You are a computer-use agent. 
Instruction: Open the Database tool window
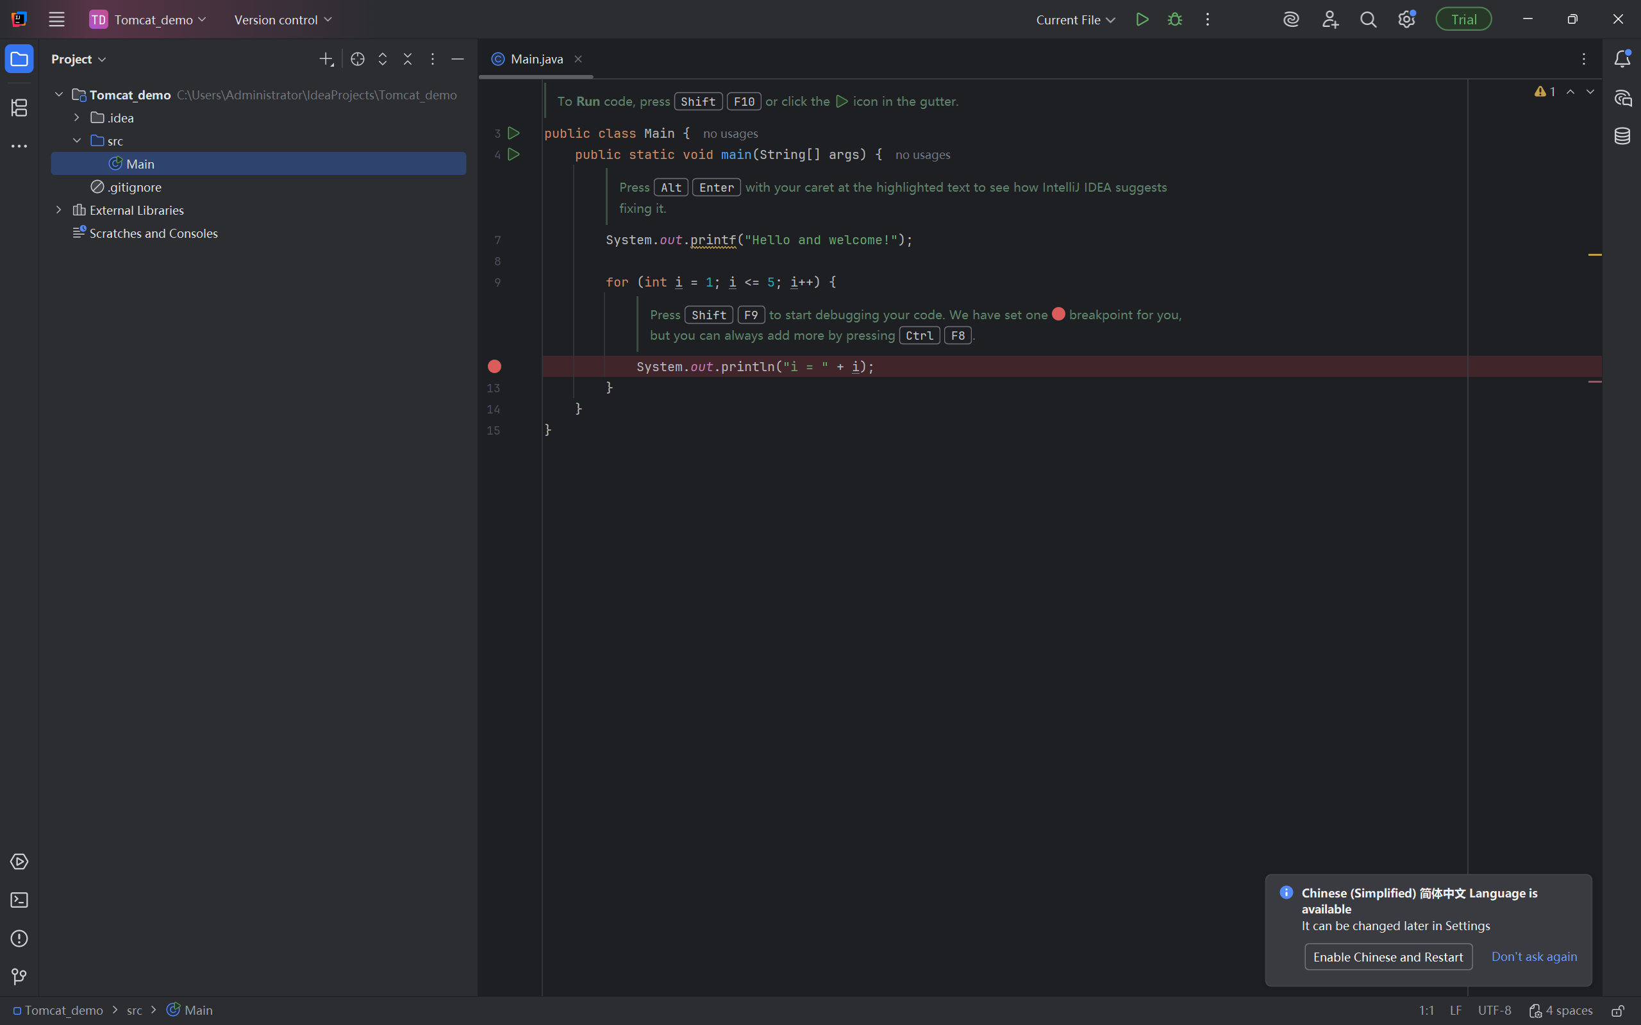tap(1622, 136)
